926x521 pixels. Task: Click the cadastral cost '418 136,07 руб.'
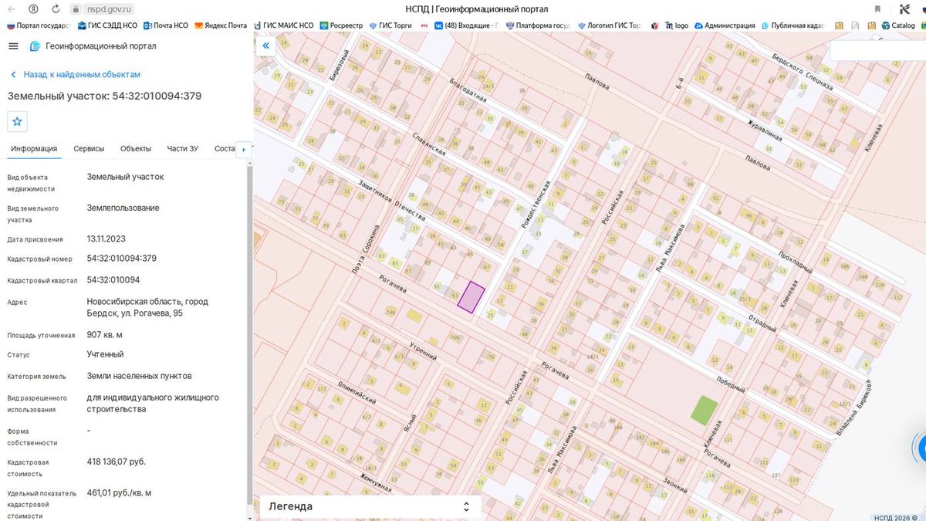[117, 462]
